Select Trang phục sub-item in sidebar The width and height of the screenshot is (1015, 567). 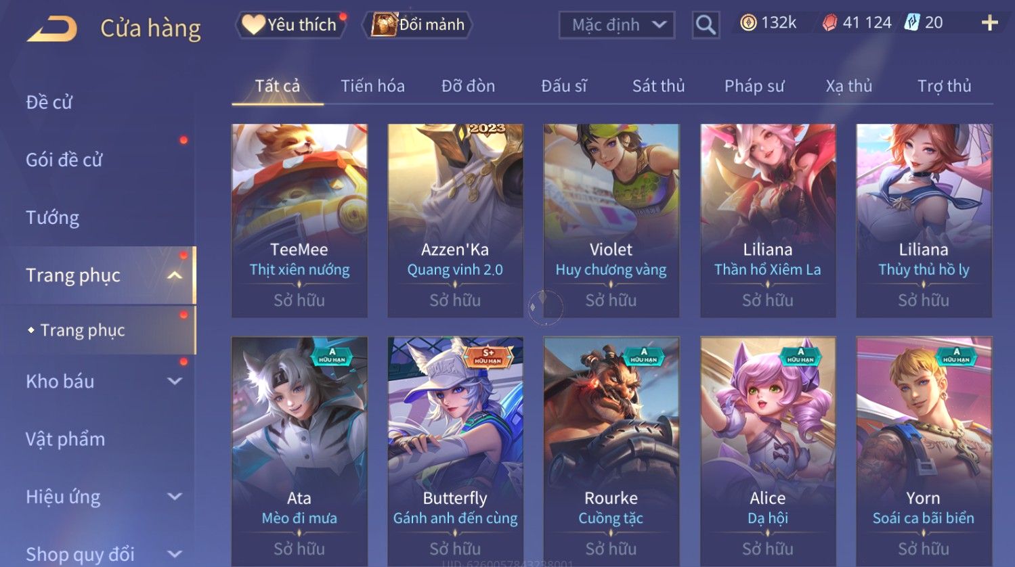tap(82, 330)
